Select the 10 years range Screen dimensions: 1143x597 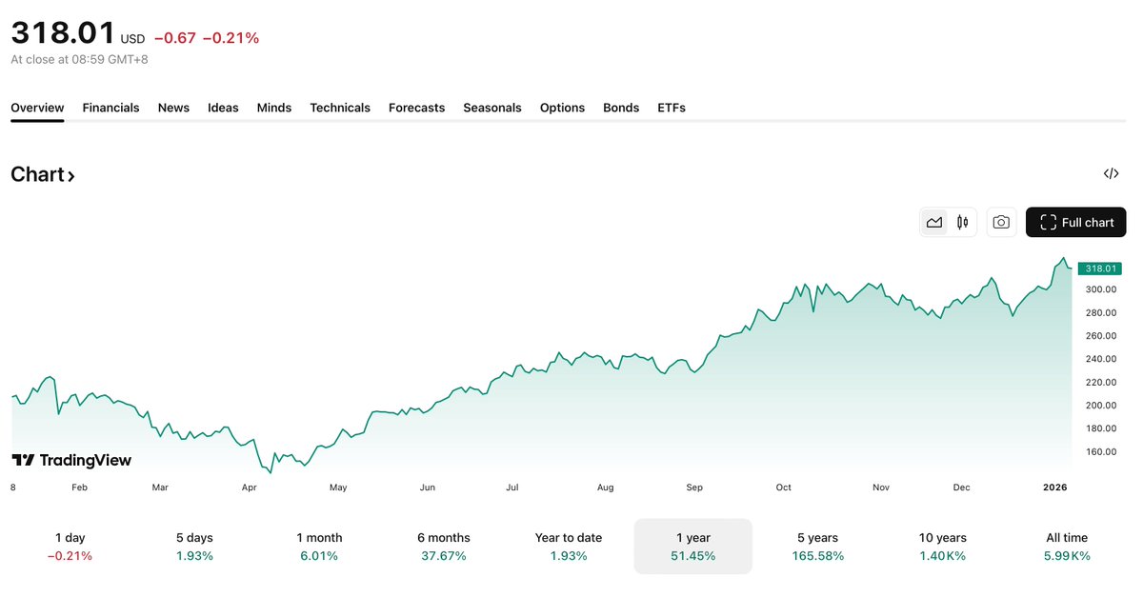coord(942,547)
